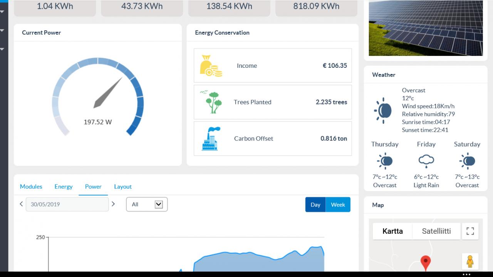Click the Wind speed:18Km/h text

click(x=428, y=106)
